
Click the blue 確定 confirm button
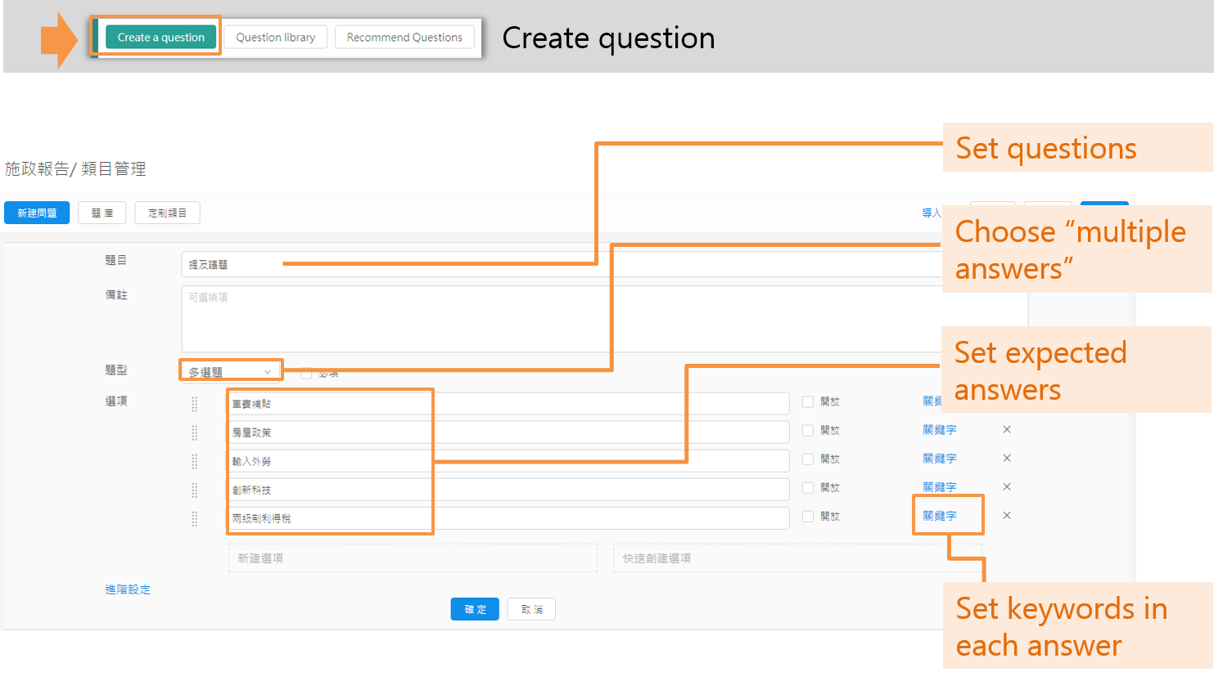[x=475, y=609]
